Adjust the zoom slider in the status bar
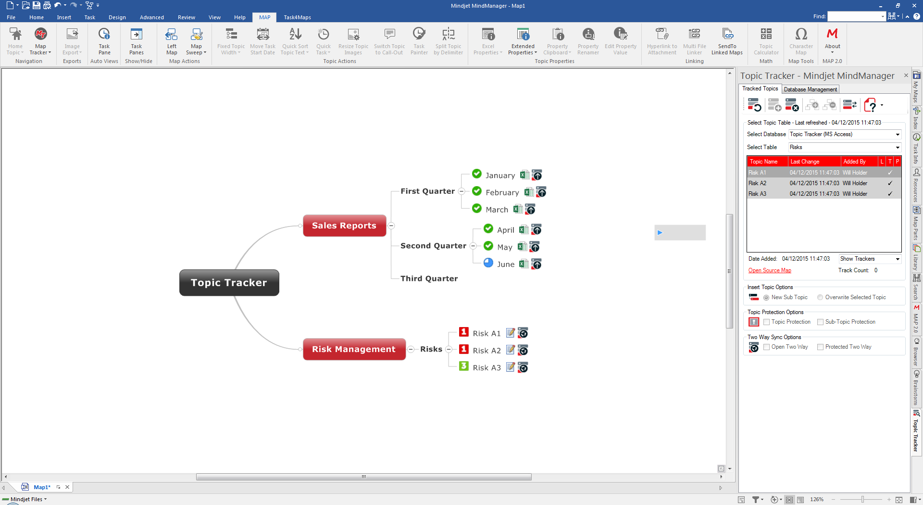 (x=862, y=500)
